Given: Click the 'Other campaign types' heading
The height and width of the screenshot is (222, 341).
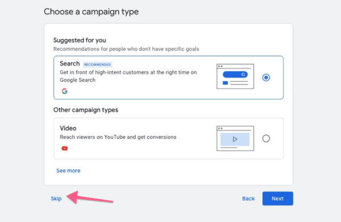Looking at the screenshot, I should (86, 110).
